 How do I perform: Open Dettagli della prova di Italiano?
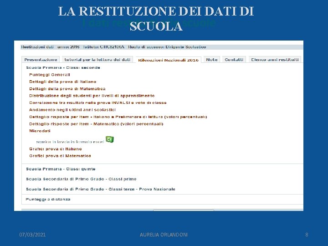coord(63,82)
